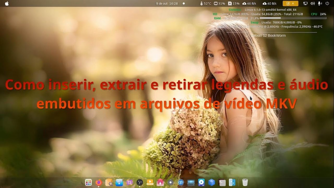Open the pink downloader app in dock
The height and width of the screenshot is (188, 334).
pos(160,182)
